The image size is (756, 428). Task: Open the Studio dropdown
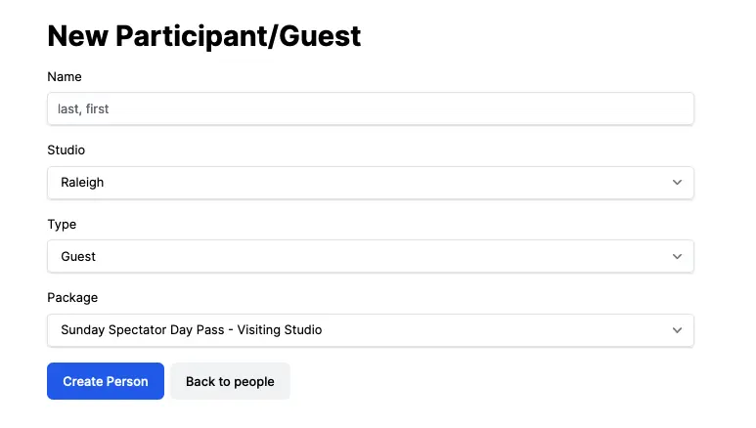370,183
